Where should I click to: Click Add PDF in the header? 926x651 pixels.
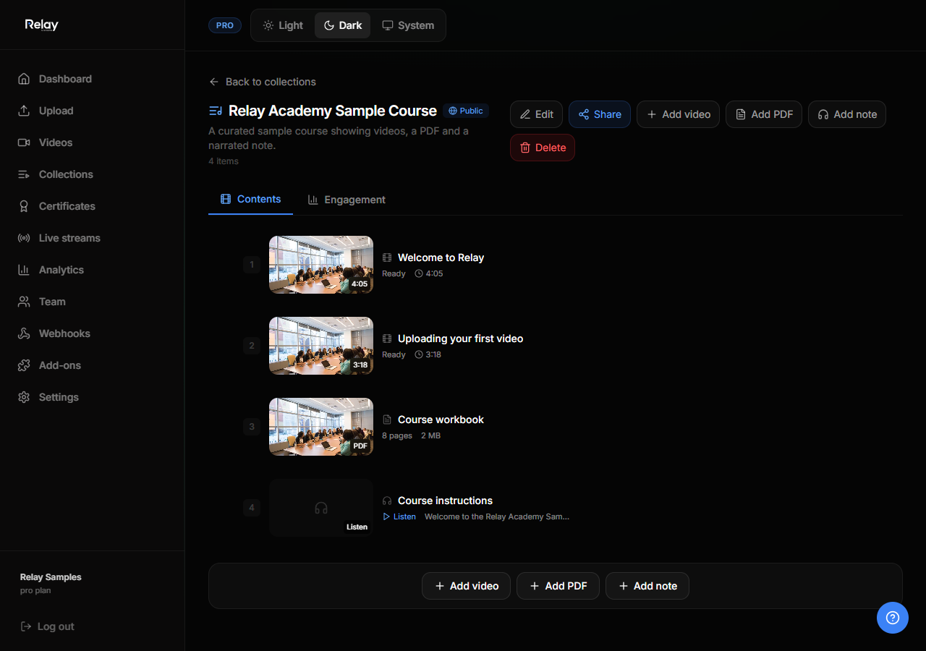pyautogui.click(x=764, y=114)
